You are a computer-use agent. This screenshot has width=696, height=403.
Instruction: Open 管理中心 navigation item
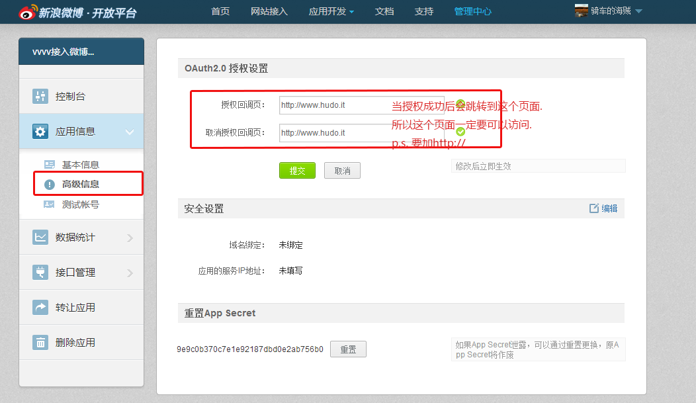click(473, 11)
